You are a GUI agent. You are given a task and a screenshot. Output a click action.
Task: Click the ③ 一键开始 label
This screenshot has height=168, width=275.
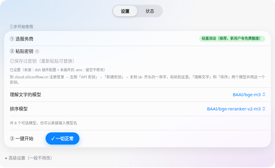click(21, 139)
